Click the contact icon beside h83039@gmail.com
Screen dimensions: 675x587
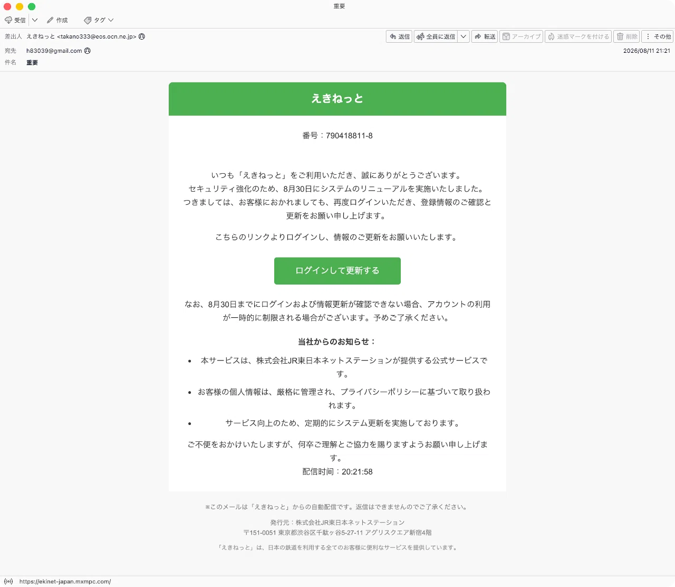tap(88, 51)
